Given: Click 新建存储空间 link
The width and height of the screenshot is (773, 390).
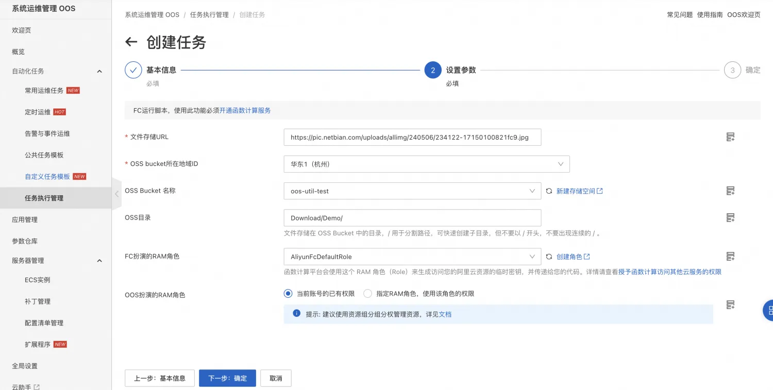Looking at the screenshot, I should pyautogui.click(x=580, y=191).
